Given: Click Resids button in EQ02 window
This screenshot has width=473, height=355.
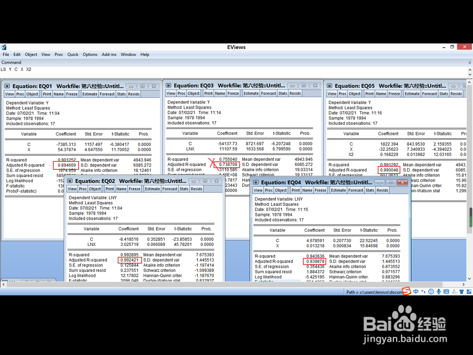Looking at the screenshot, I should 196,189.
